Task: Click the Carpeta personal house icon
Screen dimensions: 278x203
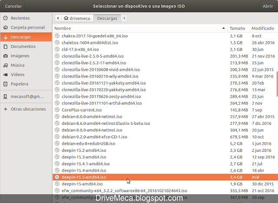Action: [6, 27]
